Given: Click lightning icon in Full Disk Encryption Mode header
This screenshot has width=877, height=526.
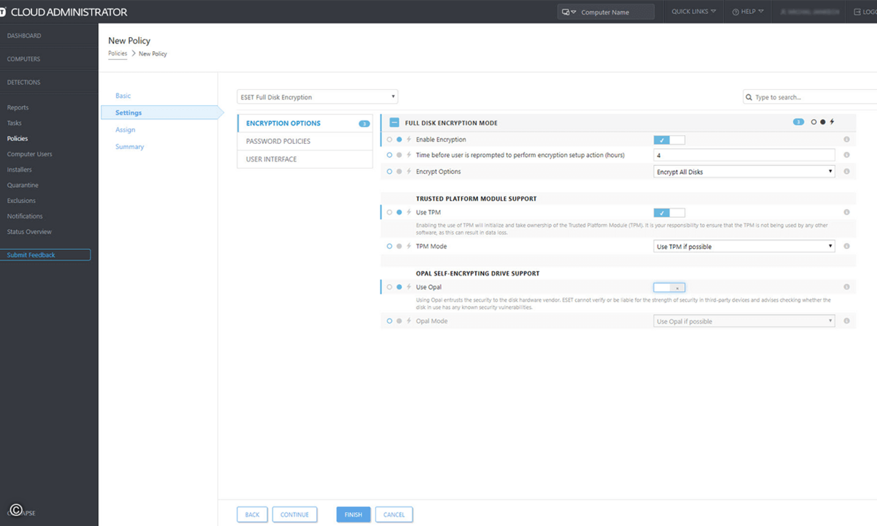Looking at the screenshot, I should tap(832, 122).
